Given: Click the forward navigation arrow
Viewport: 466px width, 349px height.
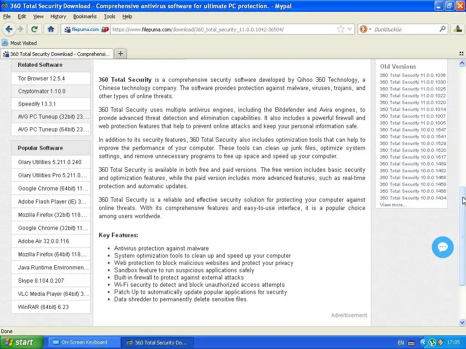Looking at the screenshot, I should [x=20, y=29].
